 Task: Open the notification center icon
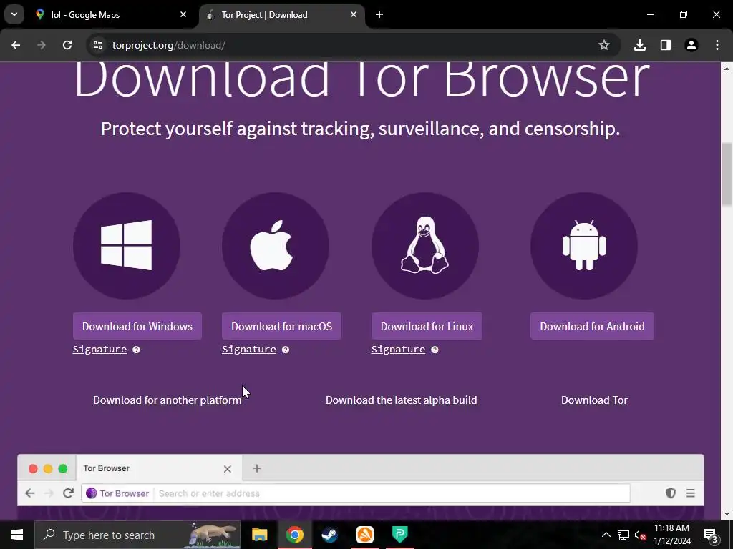click(x=711, y=535)
